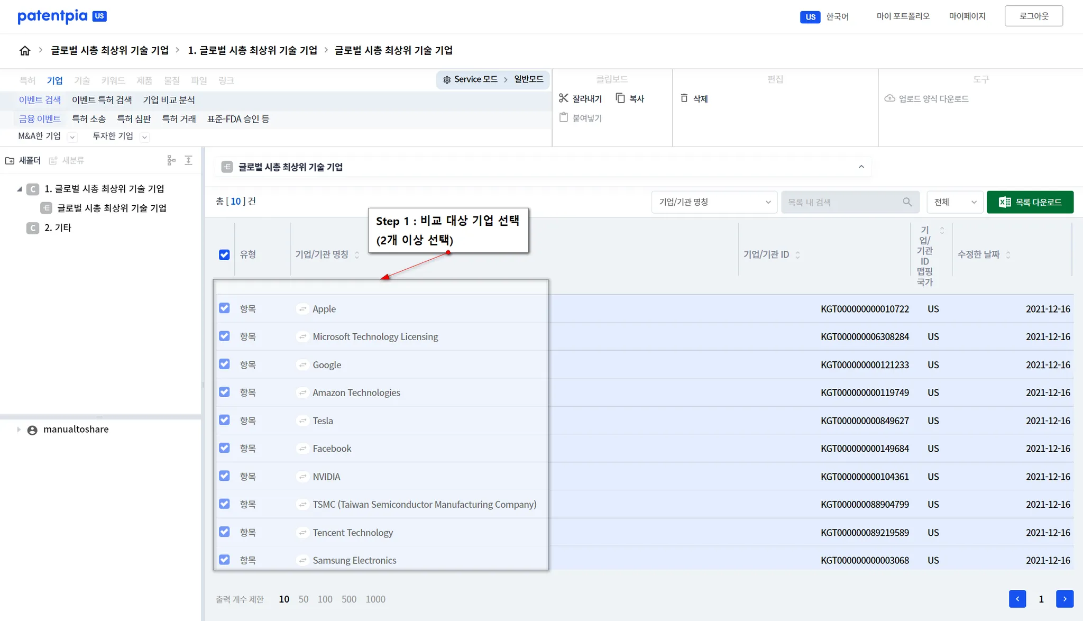
Task: Set output limit to 50 items
Action: [x=303, y=599]
